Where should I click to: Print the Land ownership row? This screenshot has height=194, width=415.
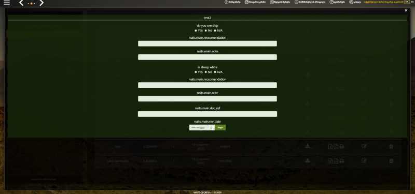tap(342, 161)
